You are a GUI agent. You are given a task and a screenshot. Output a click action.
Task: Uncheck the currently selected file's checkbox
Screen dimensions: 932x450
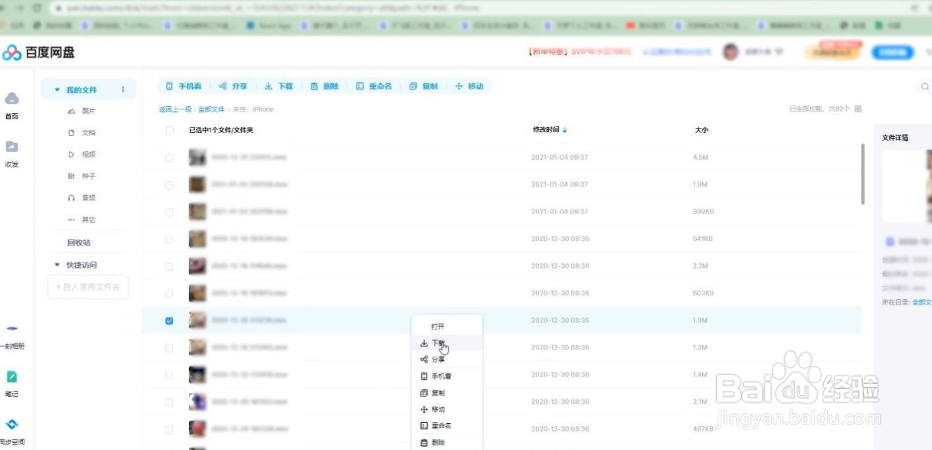point(169,320)
